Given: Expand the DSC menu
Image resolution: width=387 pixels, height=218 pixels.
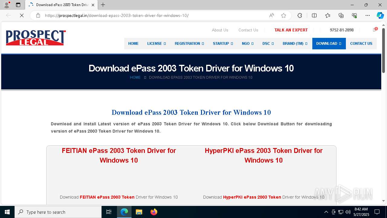Looking at the screenshot, I should (x=268, y=44).
